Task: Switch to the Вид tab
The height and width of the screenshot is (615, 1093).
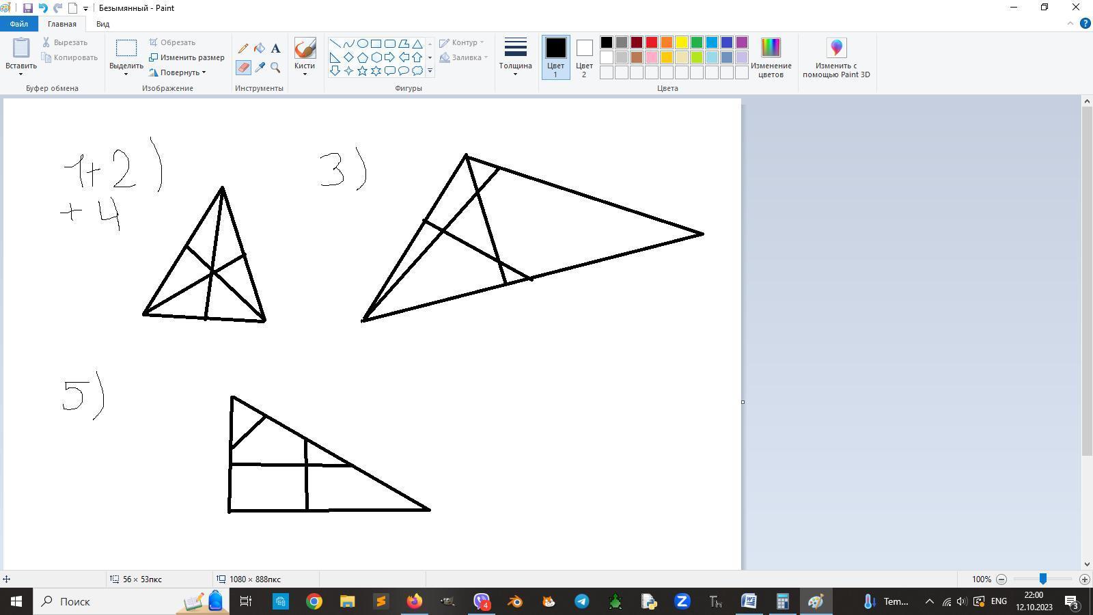Action: click(102, 24)
